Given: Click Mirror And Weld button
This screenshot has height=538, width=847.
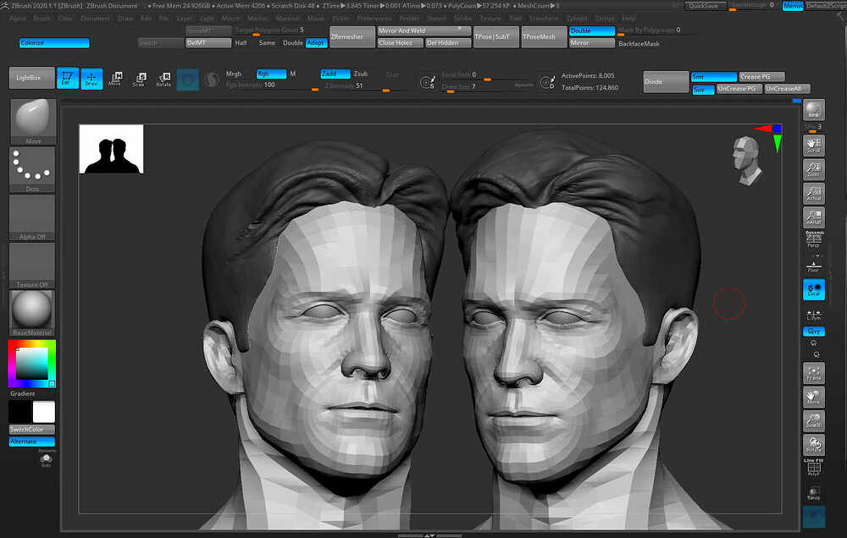Looking at the screenshot, I should click(424, 30).
